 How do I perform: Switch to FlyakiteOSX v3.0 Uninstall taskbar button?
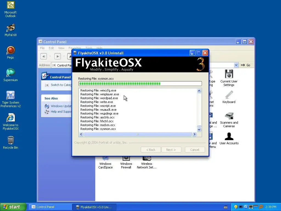click(94, 207)
